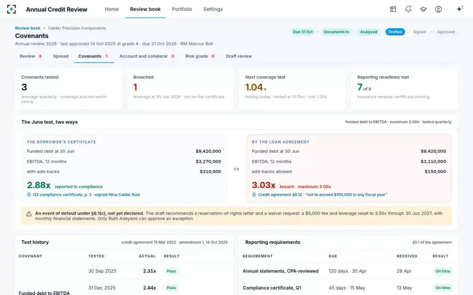Click the Documents in status pill

(x=336, y=32)
